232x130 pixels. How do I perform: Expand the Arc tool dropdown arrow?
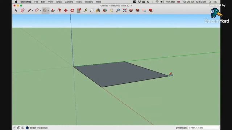click(x=40, y=10)
